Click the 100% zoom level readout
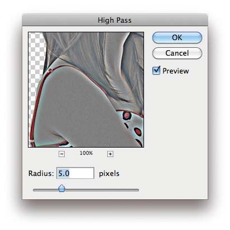The width and height of the screenshot is (230, 230). 86,153
